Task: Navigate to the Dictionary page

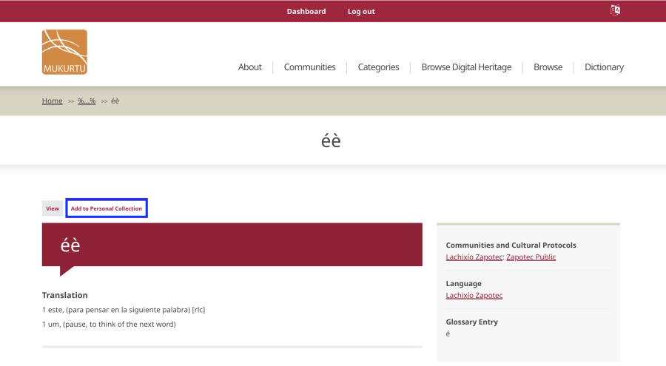Action: tap(604, 67)
